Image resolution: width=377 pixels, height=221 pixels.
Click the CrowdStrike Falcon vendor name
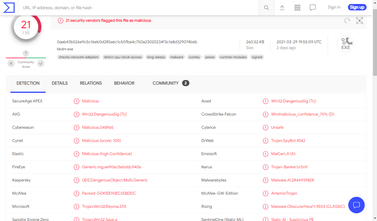219,114
